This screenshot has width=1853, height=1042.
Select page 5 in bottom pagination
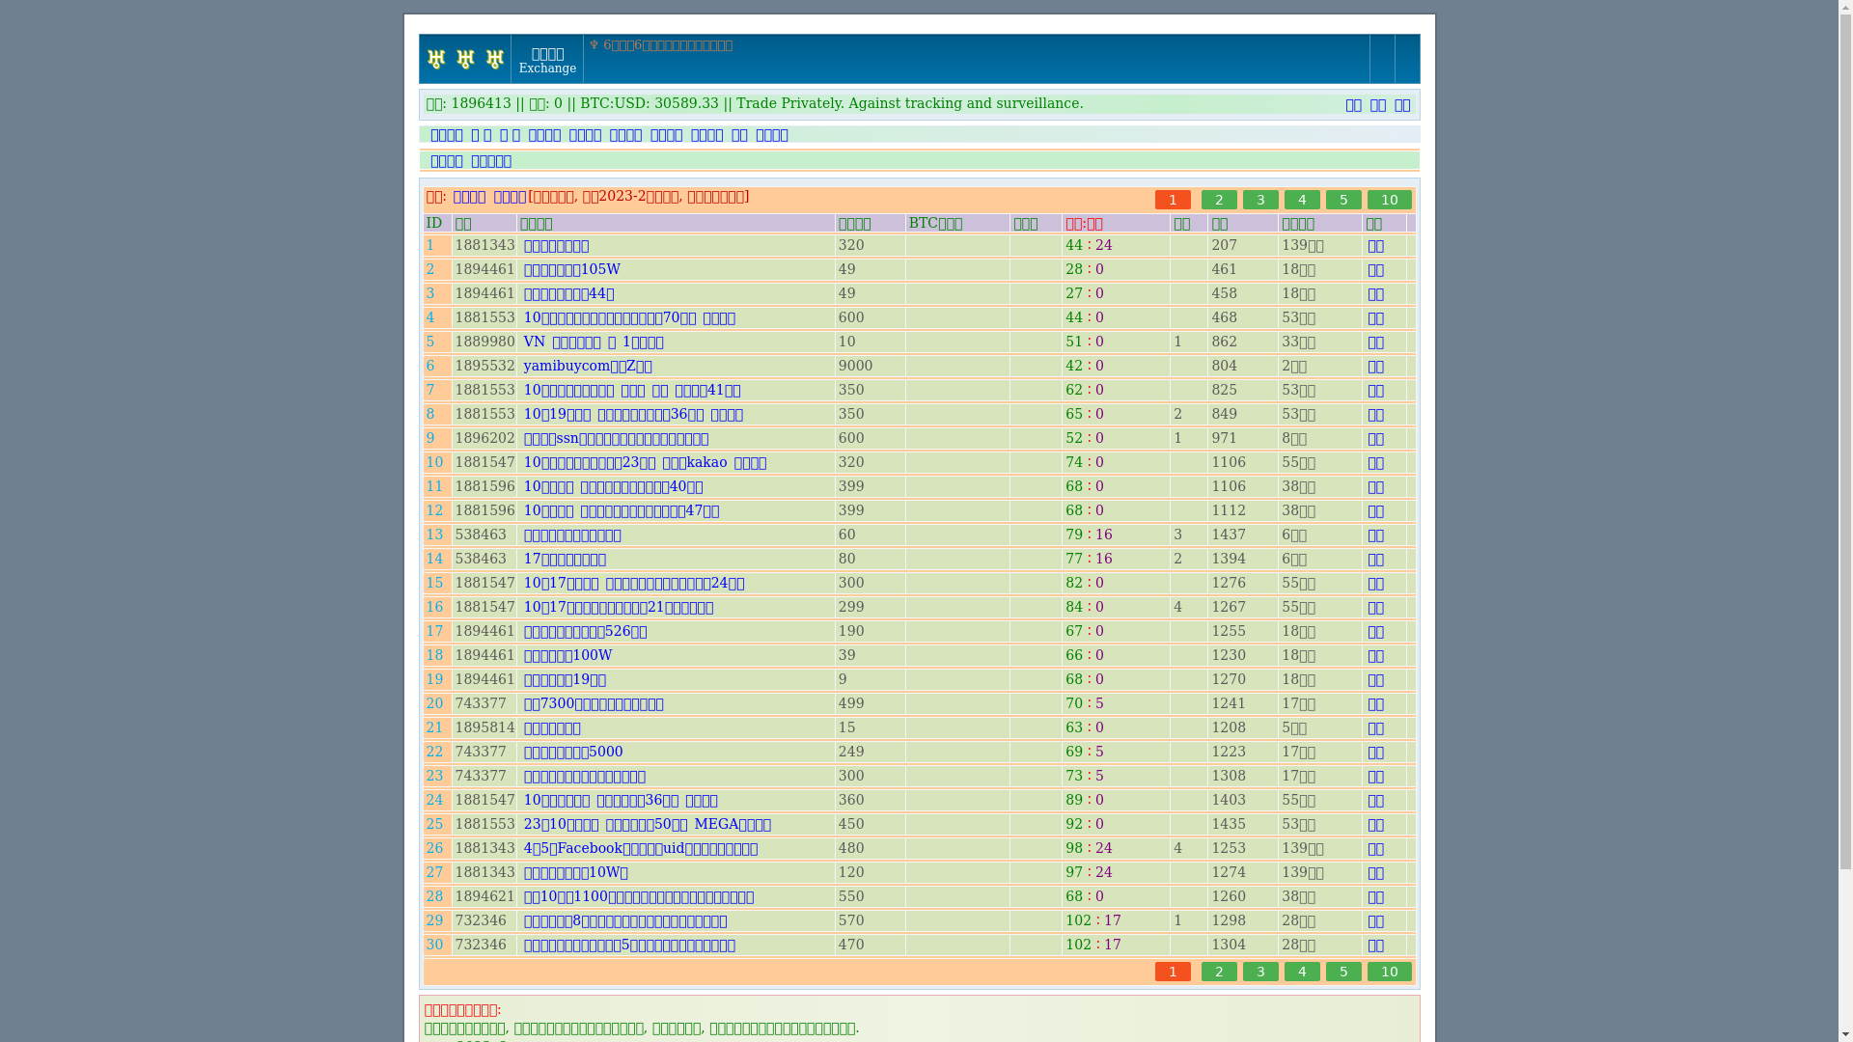point(1343,972)
